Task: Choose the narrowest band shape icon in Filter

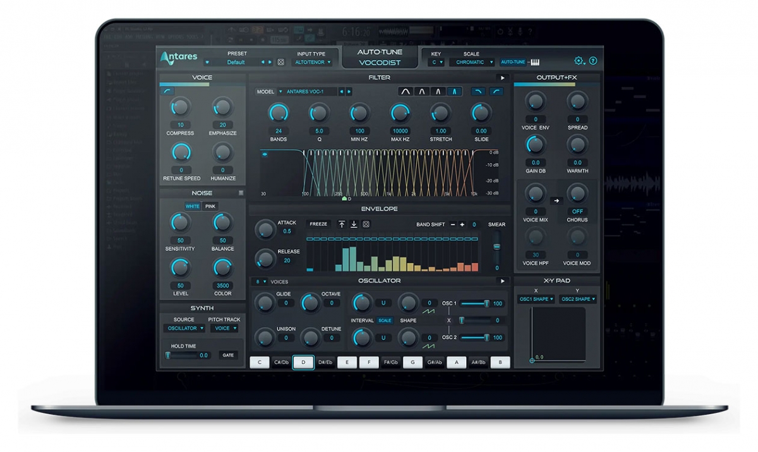Action: pos(454,92)
